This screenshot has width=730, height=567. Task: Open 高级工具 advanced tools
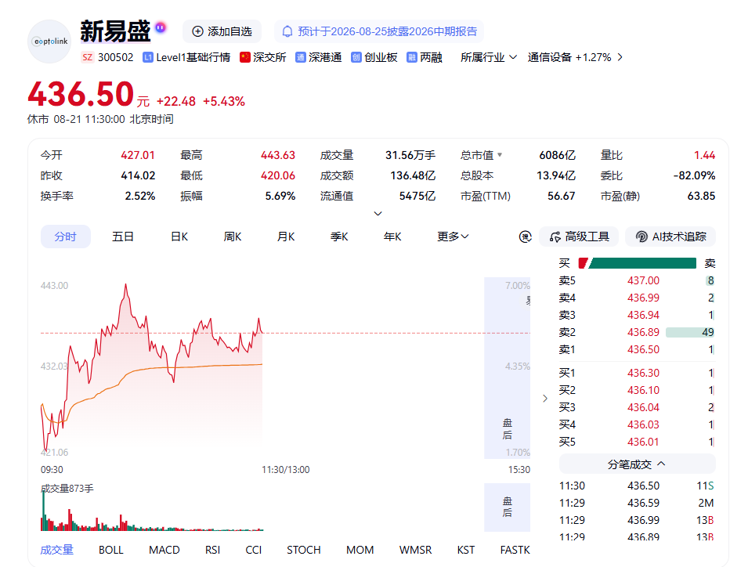(x=579, y=237)
